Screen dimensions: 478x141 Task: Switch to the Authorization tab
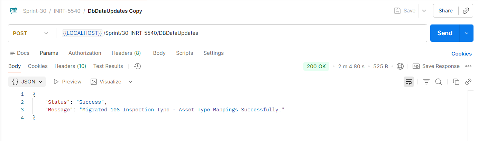click(85, 53)
